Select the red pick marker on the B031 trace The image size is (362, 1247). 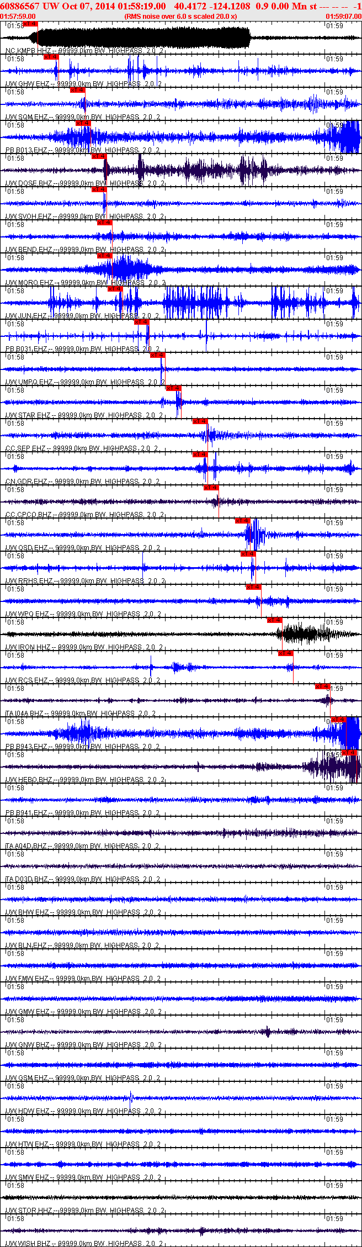point(142,322)
